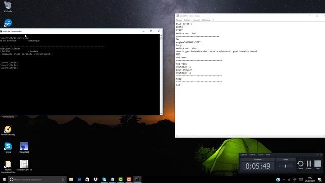This screenshot has width=325, height=183.
Task: Adjust the recorder Audio level slider
Action: [285, 166]
